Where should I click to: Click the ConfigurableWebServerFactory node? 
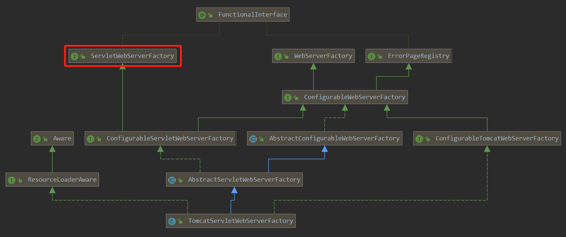pos(345,97)
